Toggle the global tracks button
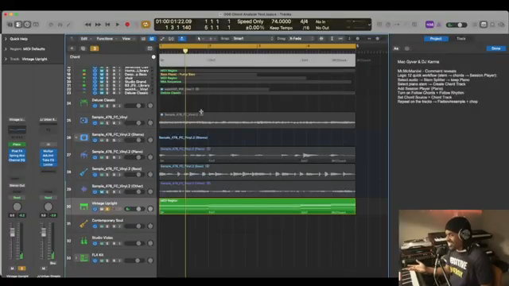The image size is (509, 286). click(x=150, y=48)
